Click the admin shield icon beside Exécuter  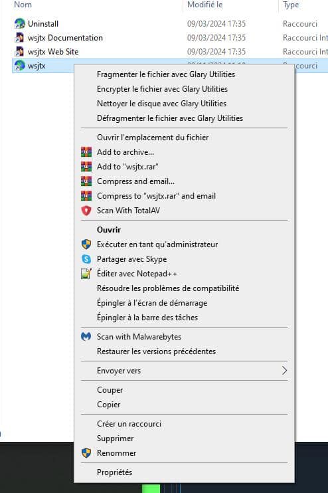click(x=86, y=245)
